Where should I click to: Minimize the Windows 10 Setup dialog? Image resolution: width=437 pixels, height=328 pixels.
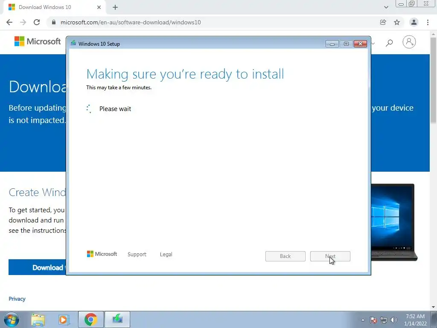coord(332,44)
